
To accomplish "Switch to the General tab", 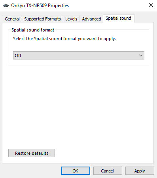I will click(x=12, y=19).
